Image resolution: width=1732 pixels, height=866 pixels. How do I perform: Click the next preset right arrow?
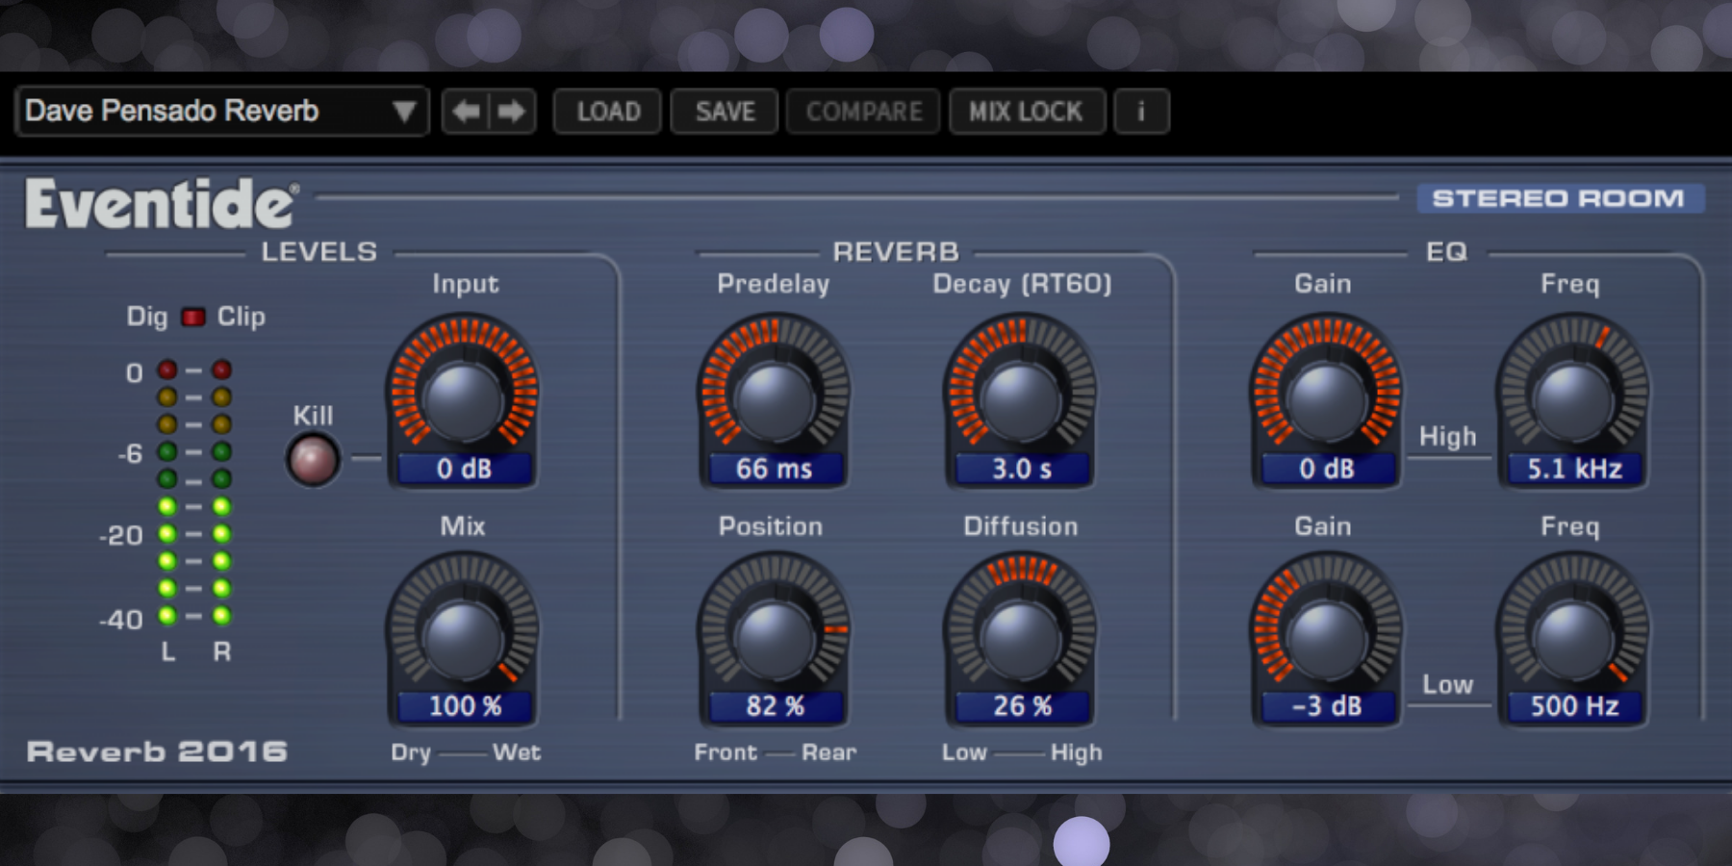(x=512, y=112)
